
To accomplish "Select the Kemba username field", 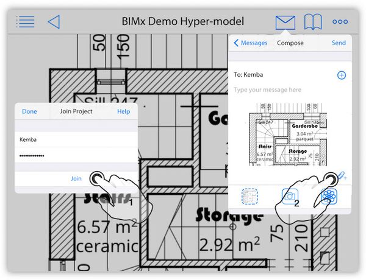I will tap(76, 139).
